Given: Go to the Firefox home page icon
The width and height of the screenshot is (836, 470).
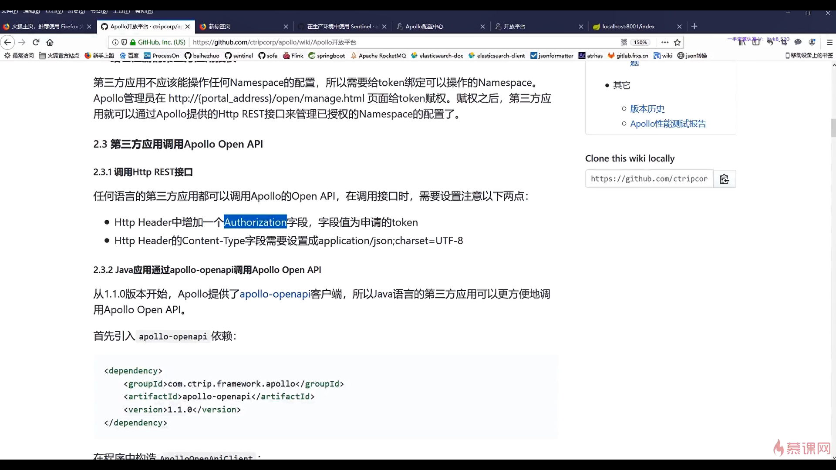Looking at the screenshot, I should click(50, 42).
